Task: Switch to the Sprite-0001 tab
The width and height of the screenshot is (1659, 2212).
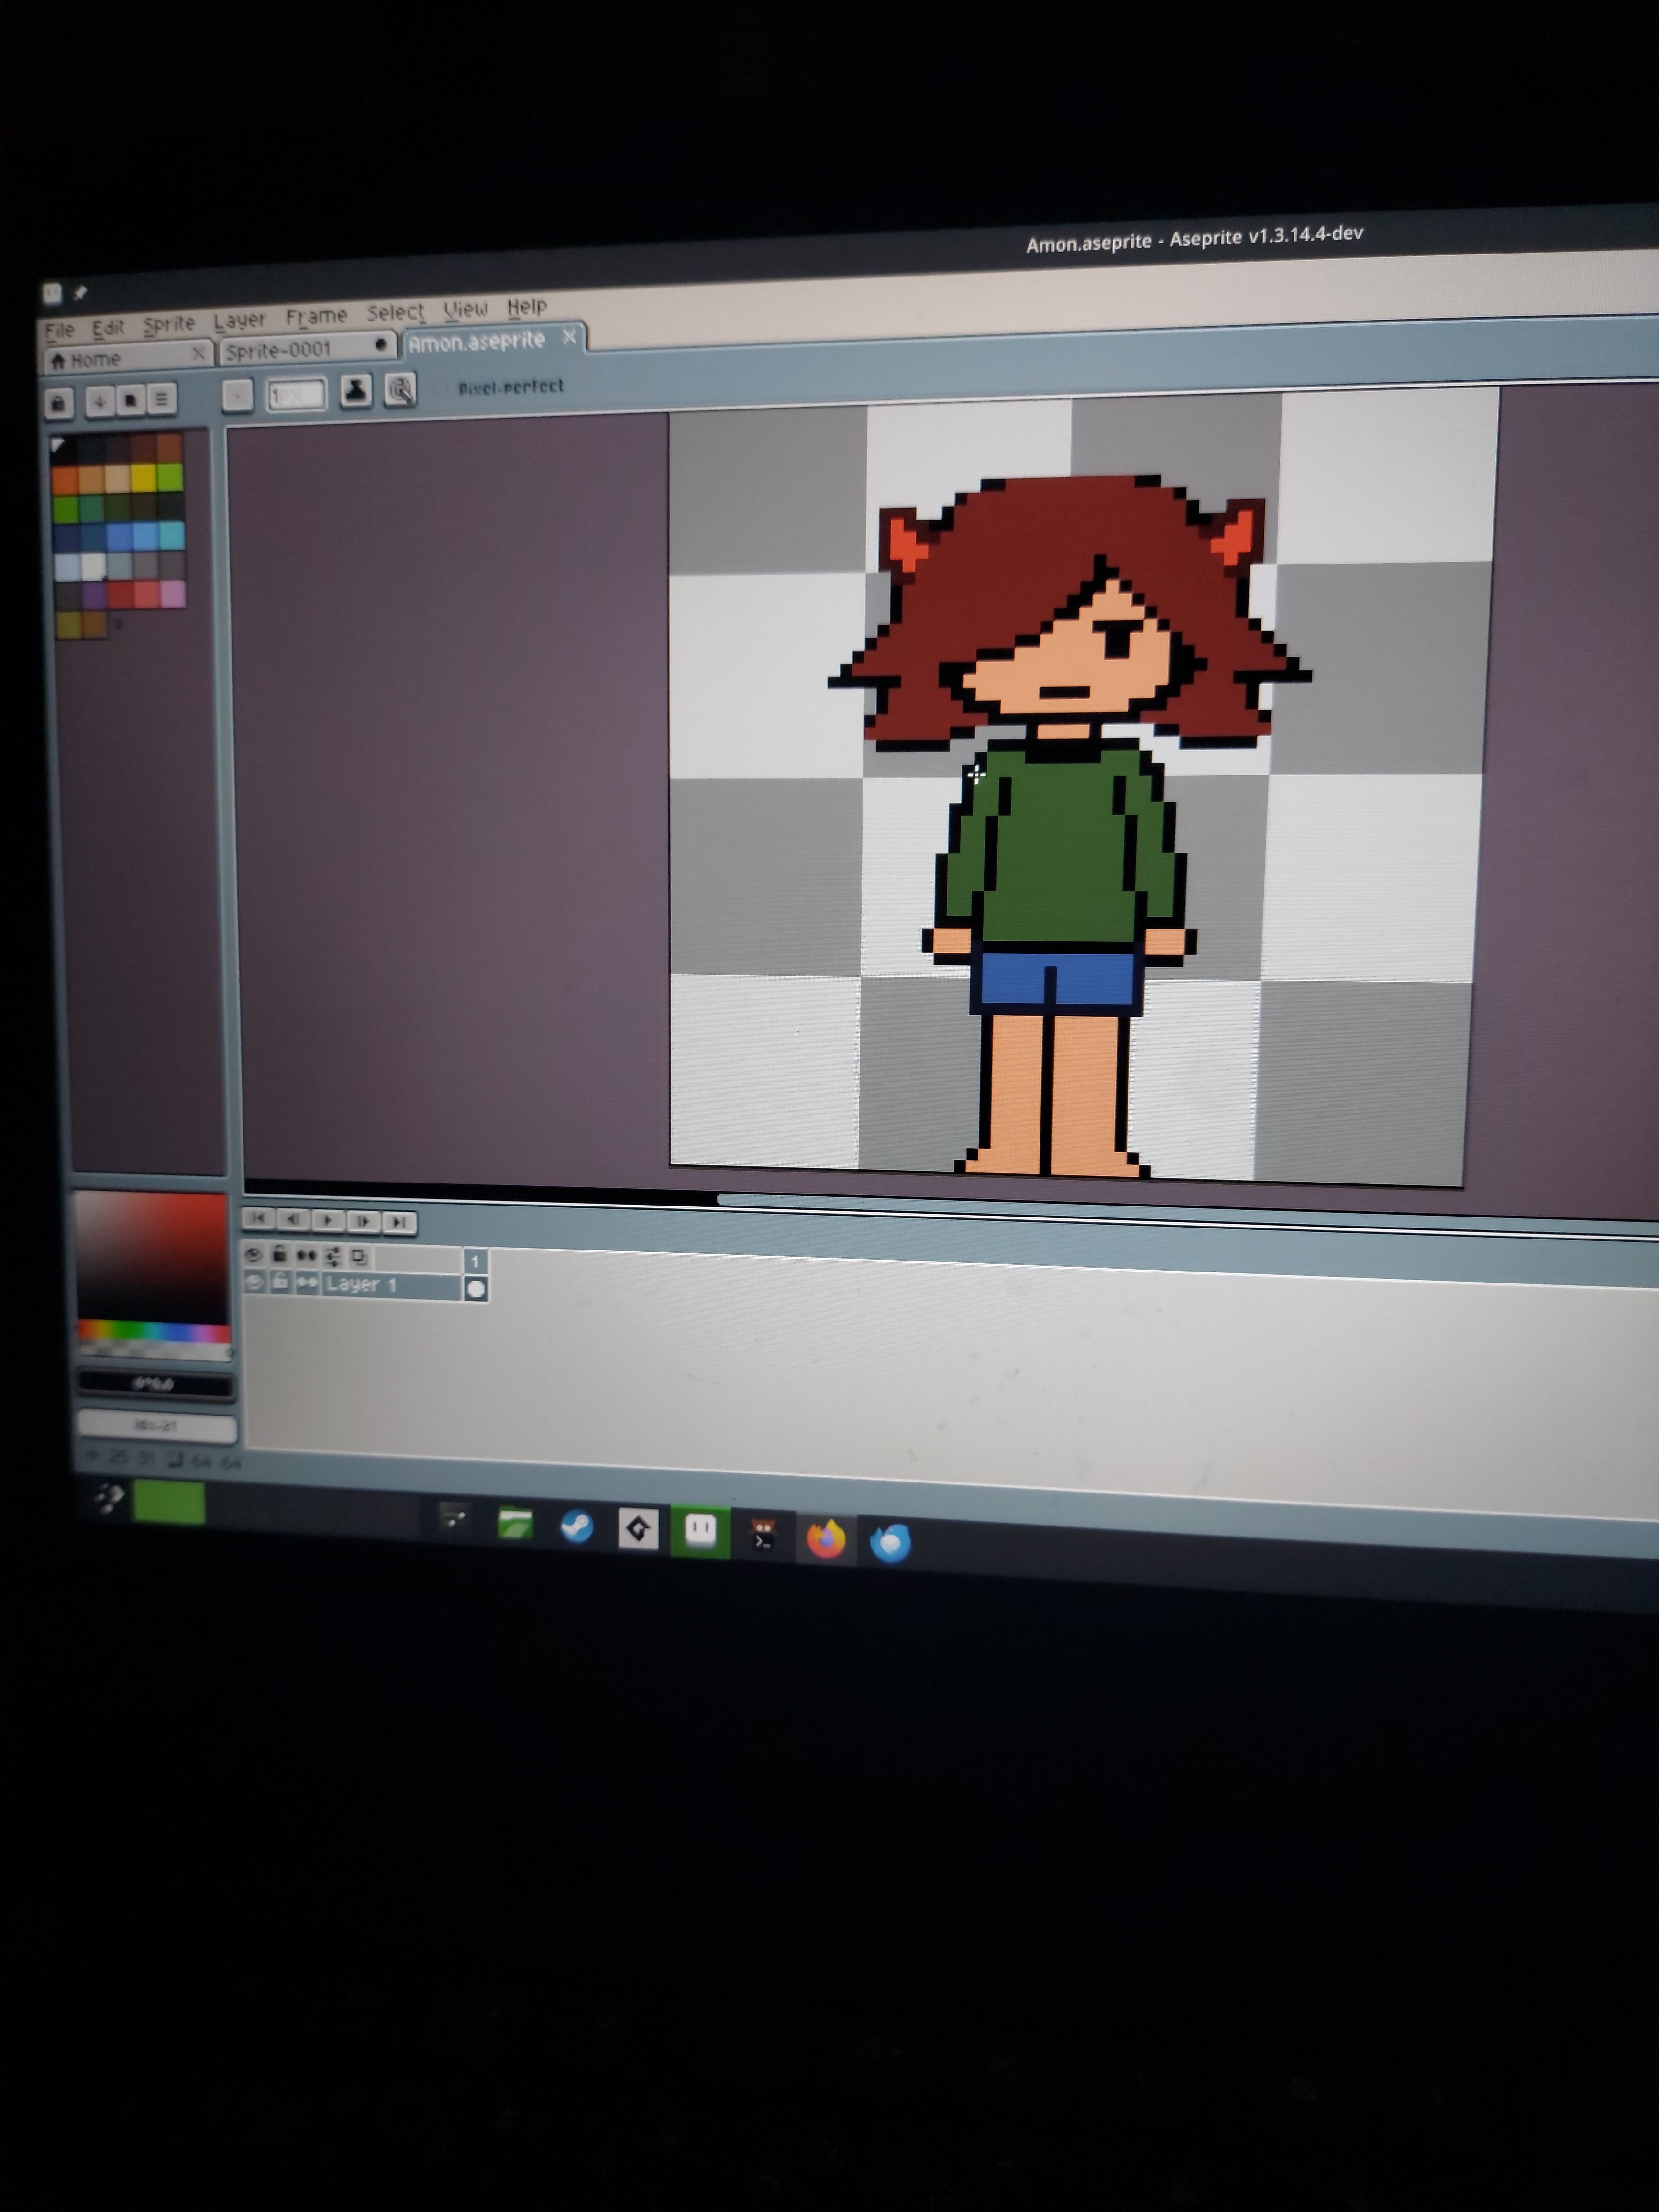Action: tap(308, 349)
